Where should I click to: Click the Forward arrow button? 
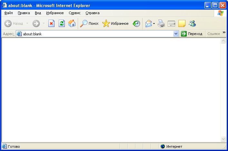pos(36,23)
